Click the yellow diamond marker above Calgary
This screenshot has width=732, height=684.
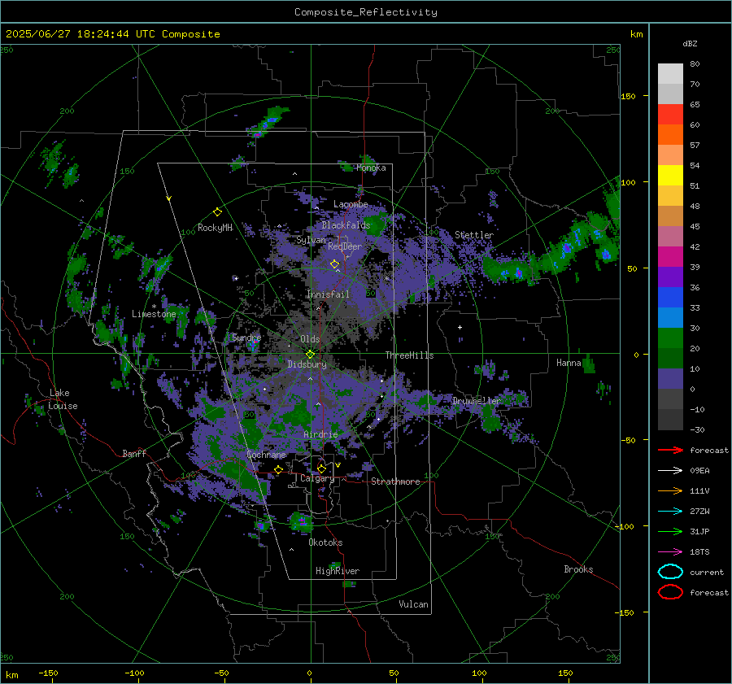pos(321,468)
